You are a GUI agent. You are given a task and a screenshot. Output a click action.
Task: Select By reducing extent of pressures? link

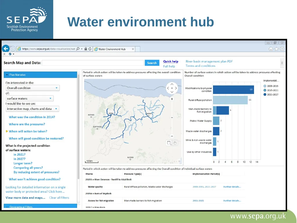pyautogui.click(x=36, y=172)
